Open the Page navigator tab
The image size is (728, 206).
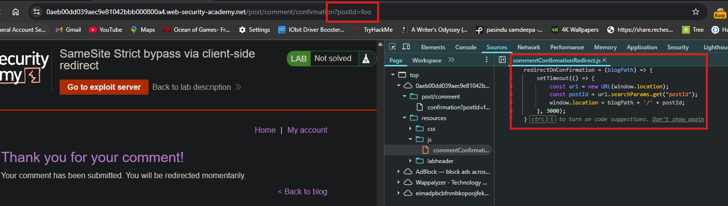pos(396,60)
